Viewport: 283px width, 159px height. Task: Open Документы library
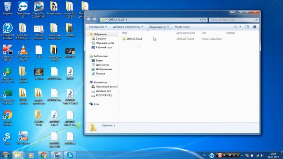click(x=102, y=65)
